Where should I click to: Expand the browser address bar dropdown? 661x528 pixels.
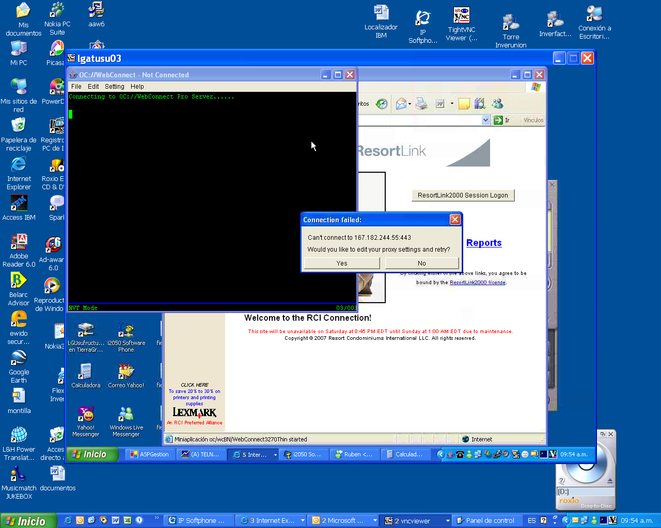pos(485,120)
